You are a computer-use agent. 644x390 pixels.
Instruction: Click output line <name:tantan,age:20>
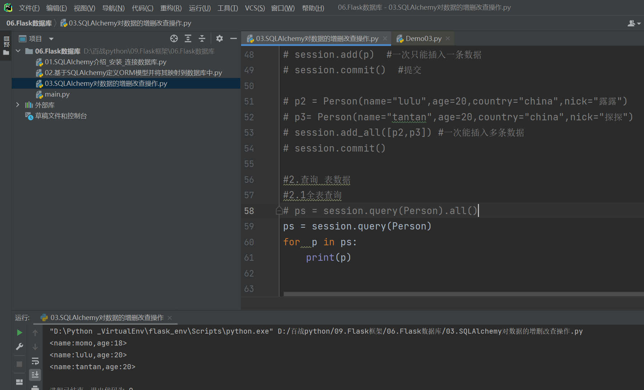(x=93, y=367)
